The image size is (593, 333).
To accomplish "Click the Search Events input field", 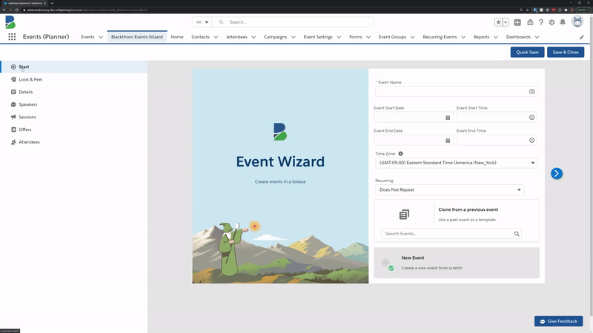I will pyautogui.click(x=451, y=234).
